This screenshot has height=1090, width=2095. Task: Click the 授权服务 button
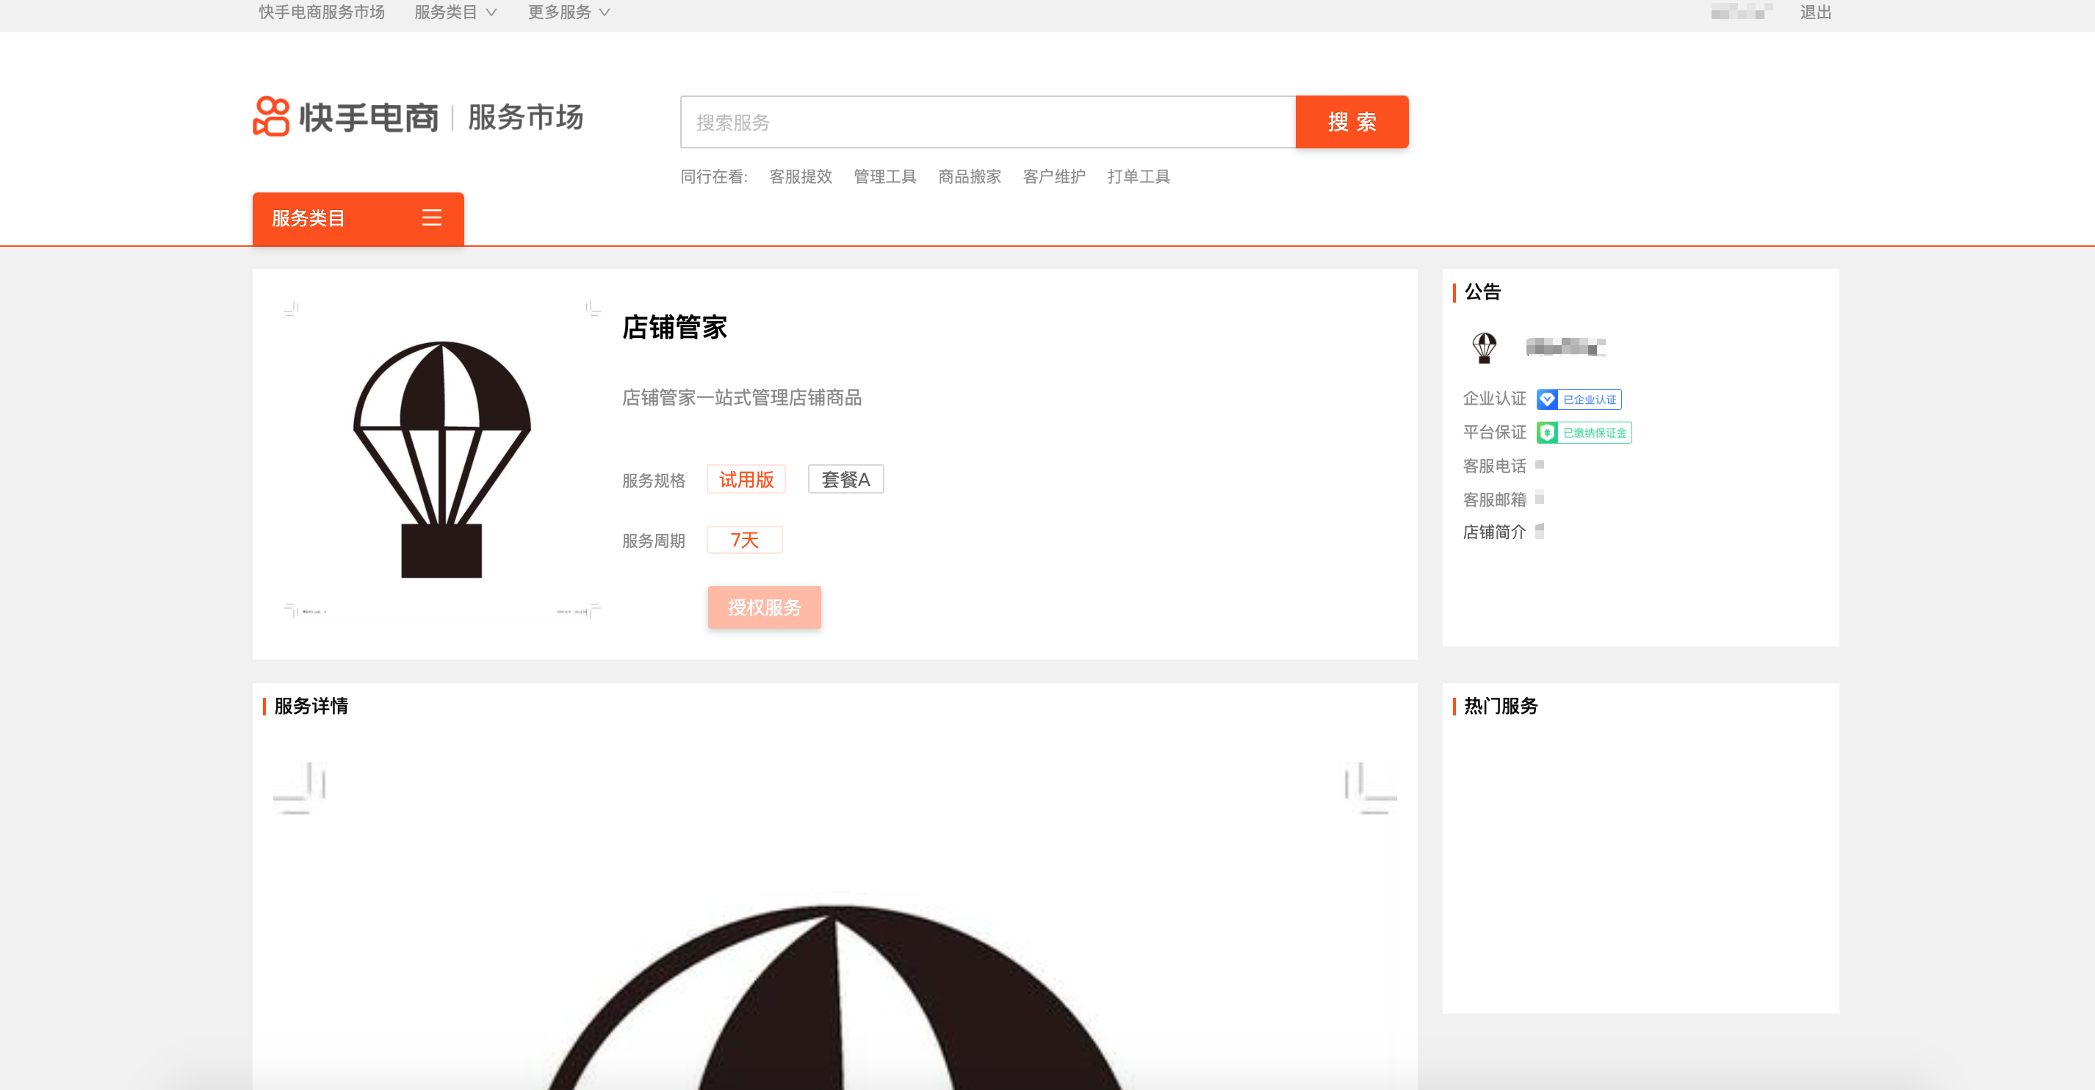pyautogui.click(x=764, y=607)
